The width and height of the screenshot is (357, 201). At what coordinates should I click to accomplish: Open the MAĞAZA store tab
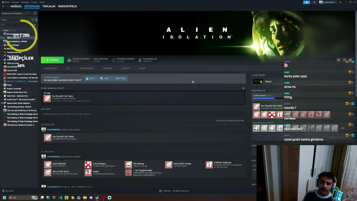16,6
